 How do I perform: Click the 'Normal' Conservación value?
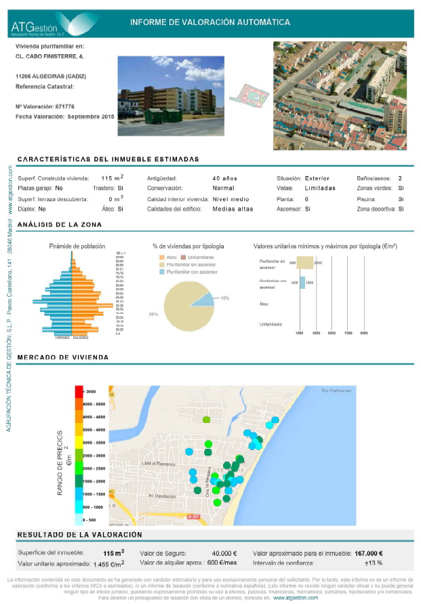[224, 188]
